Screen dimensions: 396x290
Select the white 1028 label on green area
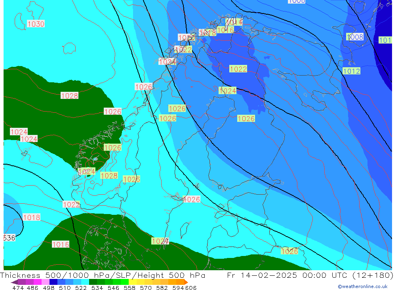point(69,96)
